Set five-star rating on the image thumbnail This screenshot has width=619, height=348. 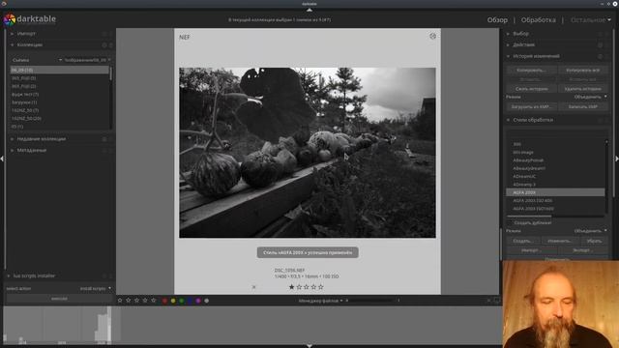(x=320, y=287)
